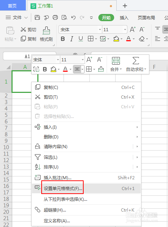Click the Copy (复制) ribbon button
This screenshot has width=168, height=227.
point(28,39)
